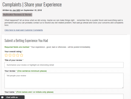
Task: Click the Your name label text
Action: pyautogui.click(x=9, y=92)
